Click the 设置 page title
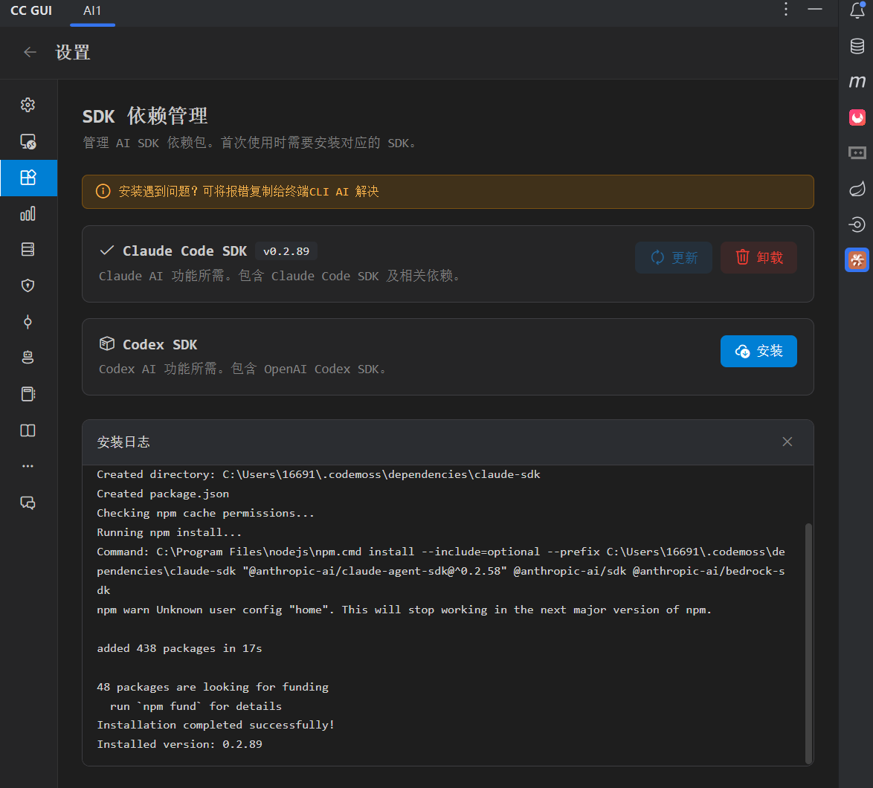 pyautogui.click(x=72, y=52)
